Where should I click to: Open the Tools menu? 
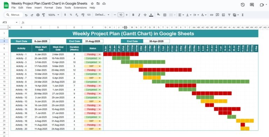tap(68, 8)
